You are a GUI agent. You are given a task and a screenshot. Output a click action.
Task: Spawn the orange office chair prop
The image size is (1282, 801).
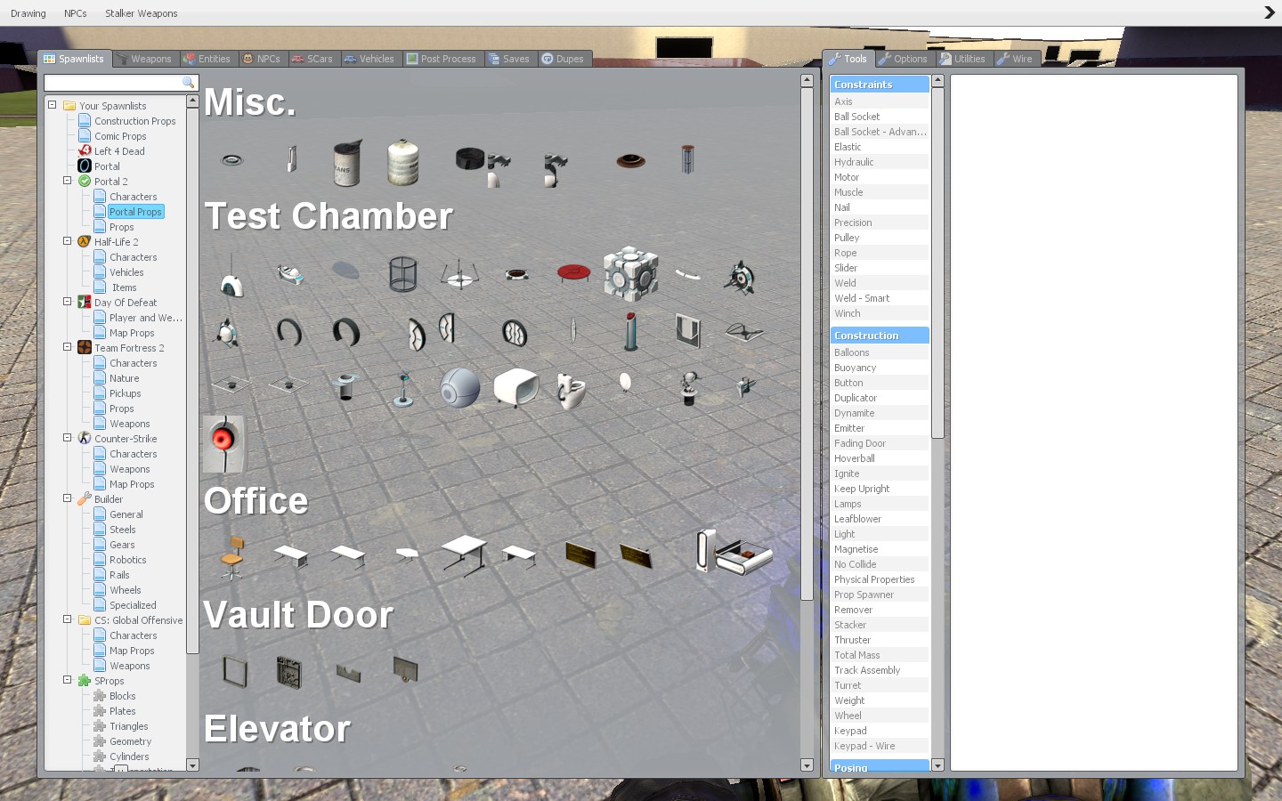pos(231,557)
